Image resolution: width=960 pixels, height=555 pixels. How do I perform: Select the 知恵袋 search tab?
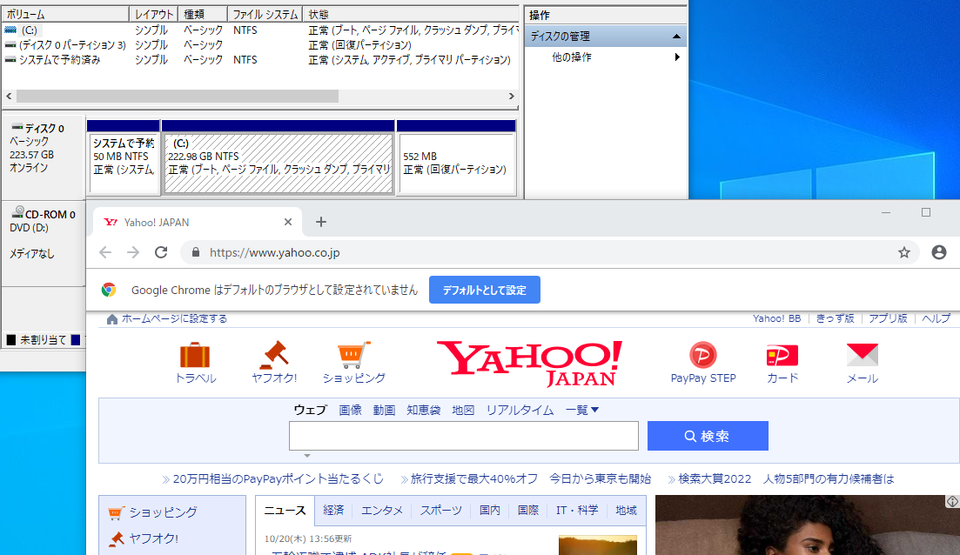pos(424,410)
